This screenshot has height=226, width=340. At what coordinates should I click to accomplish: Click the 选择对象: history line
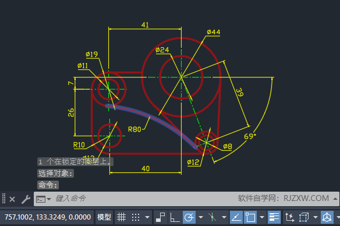(55, 174)
